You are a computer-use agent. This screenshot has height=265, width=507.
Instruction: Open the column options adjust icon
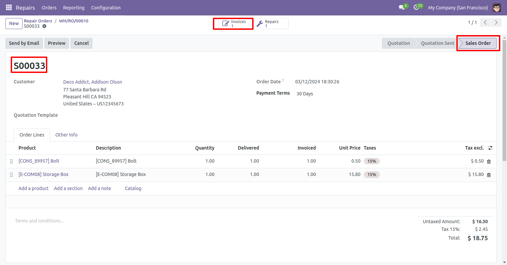[490, 148]
